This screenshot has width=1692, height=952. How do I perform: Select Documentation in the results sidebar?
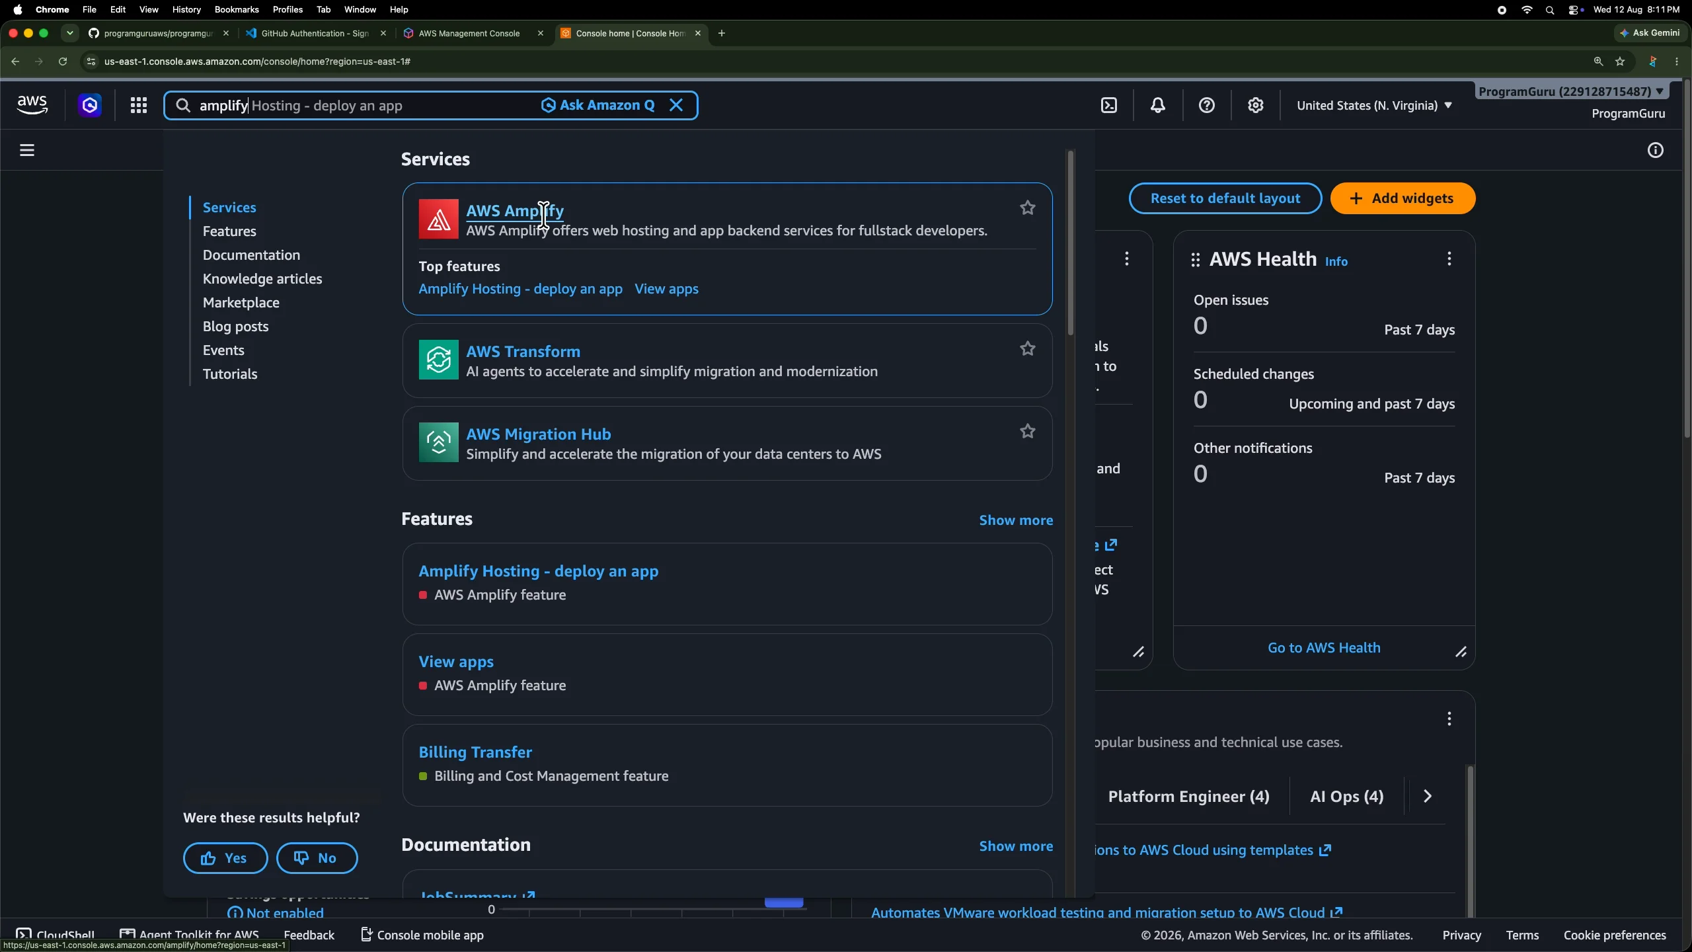click(251, 255)
